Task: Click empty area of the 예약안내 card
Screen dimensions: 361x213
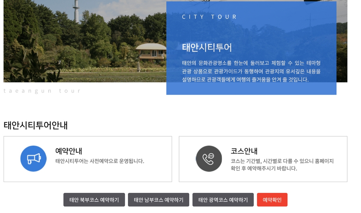Action: 116,174
